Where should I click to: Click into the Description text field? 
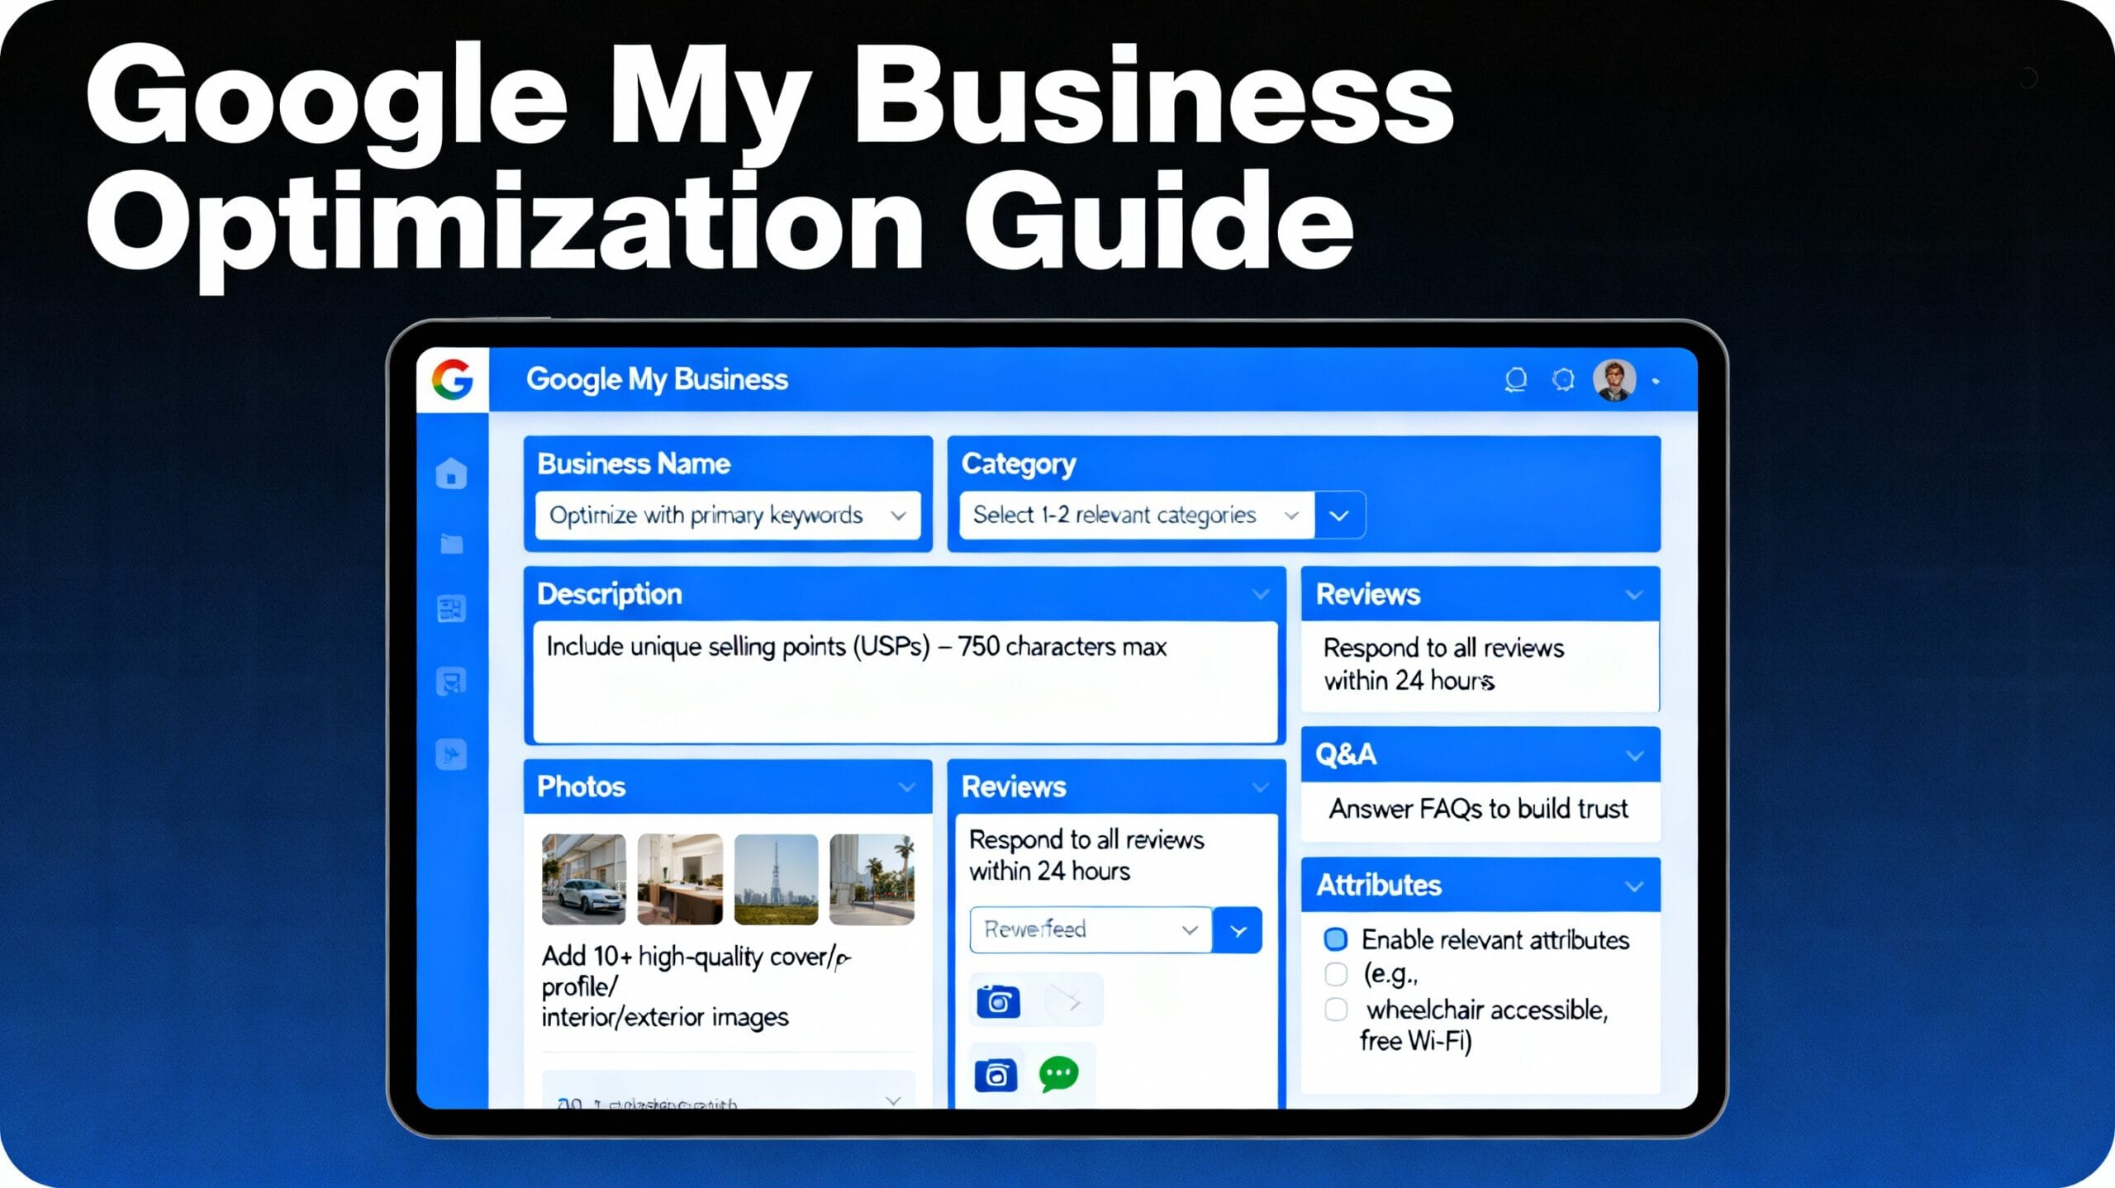click(x=905, y=682)
